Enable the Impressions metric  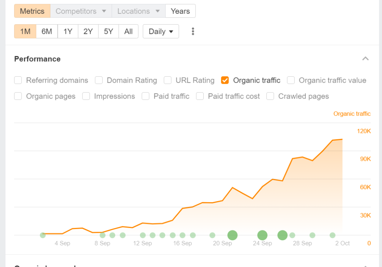tap(86, 96)
